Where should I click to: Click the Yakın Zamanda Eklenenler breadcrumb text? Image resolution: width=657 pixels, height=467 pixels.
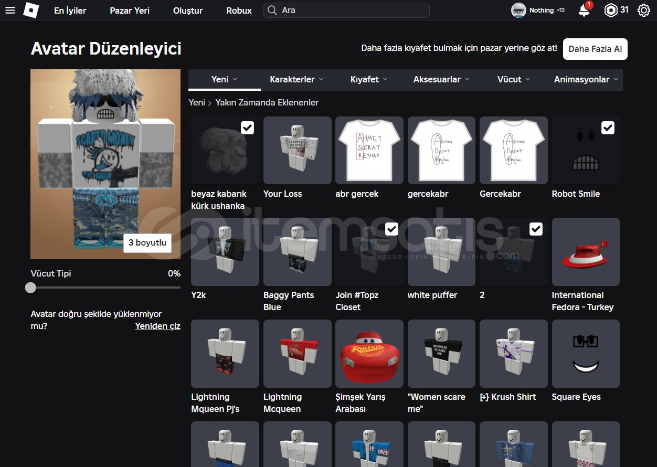tap(267, 102)
